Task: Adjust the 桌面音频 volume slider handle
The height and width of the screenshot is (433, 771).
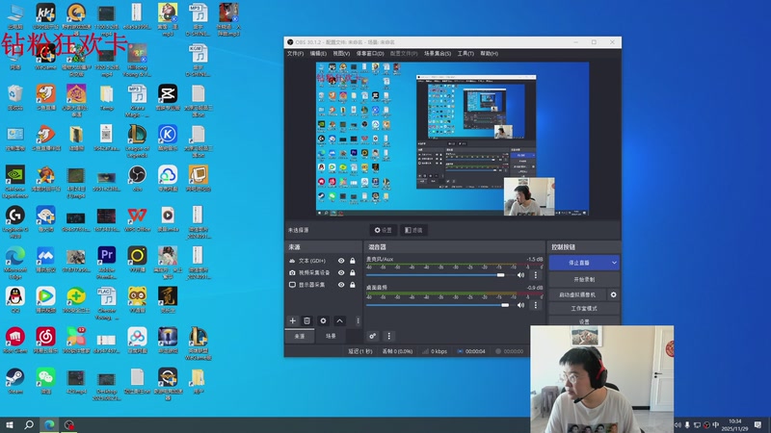Action: tap(505, 305)
